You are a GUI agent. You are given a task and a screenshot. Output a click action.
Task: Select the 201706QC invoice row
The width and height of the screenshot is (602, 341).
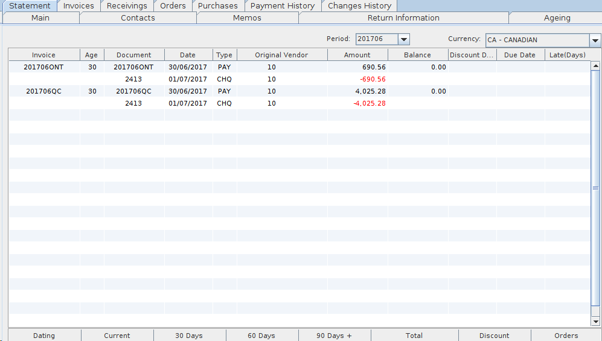click(43, 91)
